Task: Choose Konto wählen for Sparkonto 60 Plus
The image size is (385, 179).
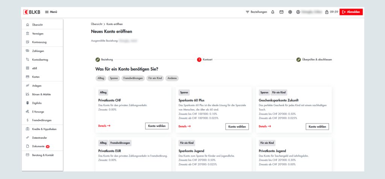Action: (x=237, y=126)
